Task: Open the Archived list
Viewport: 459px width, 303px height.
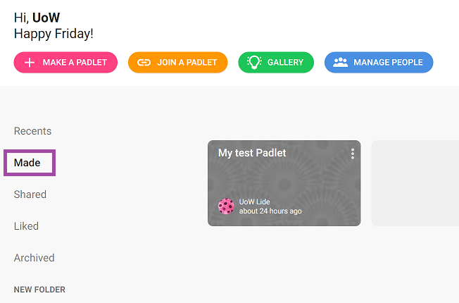Action: [x=34, y=258]
